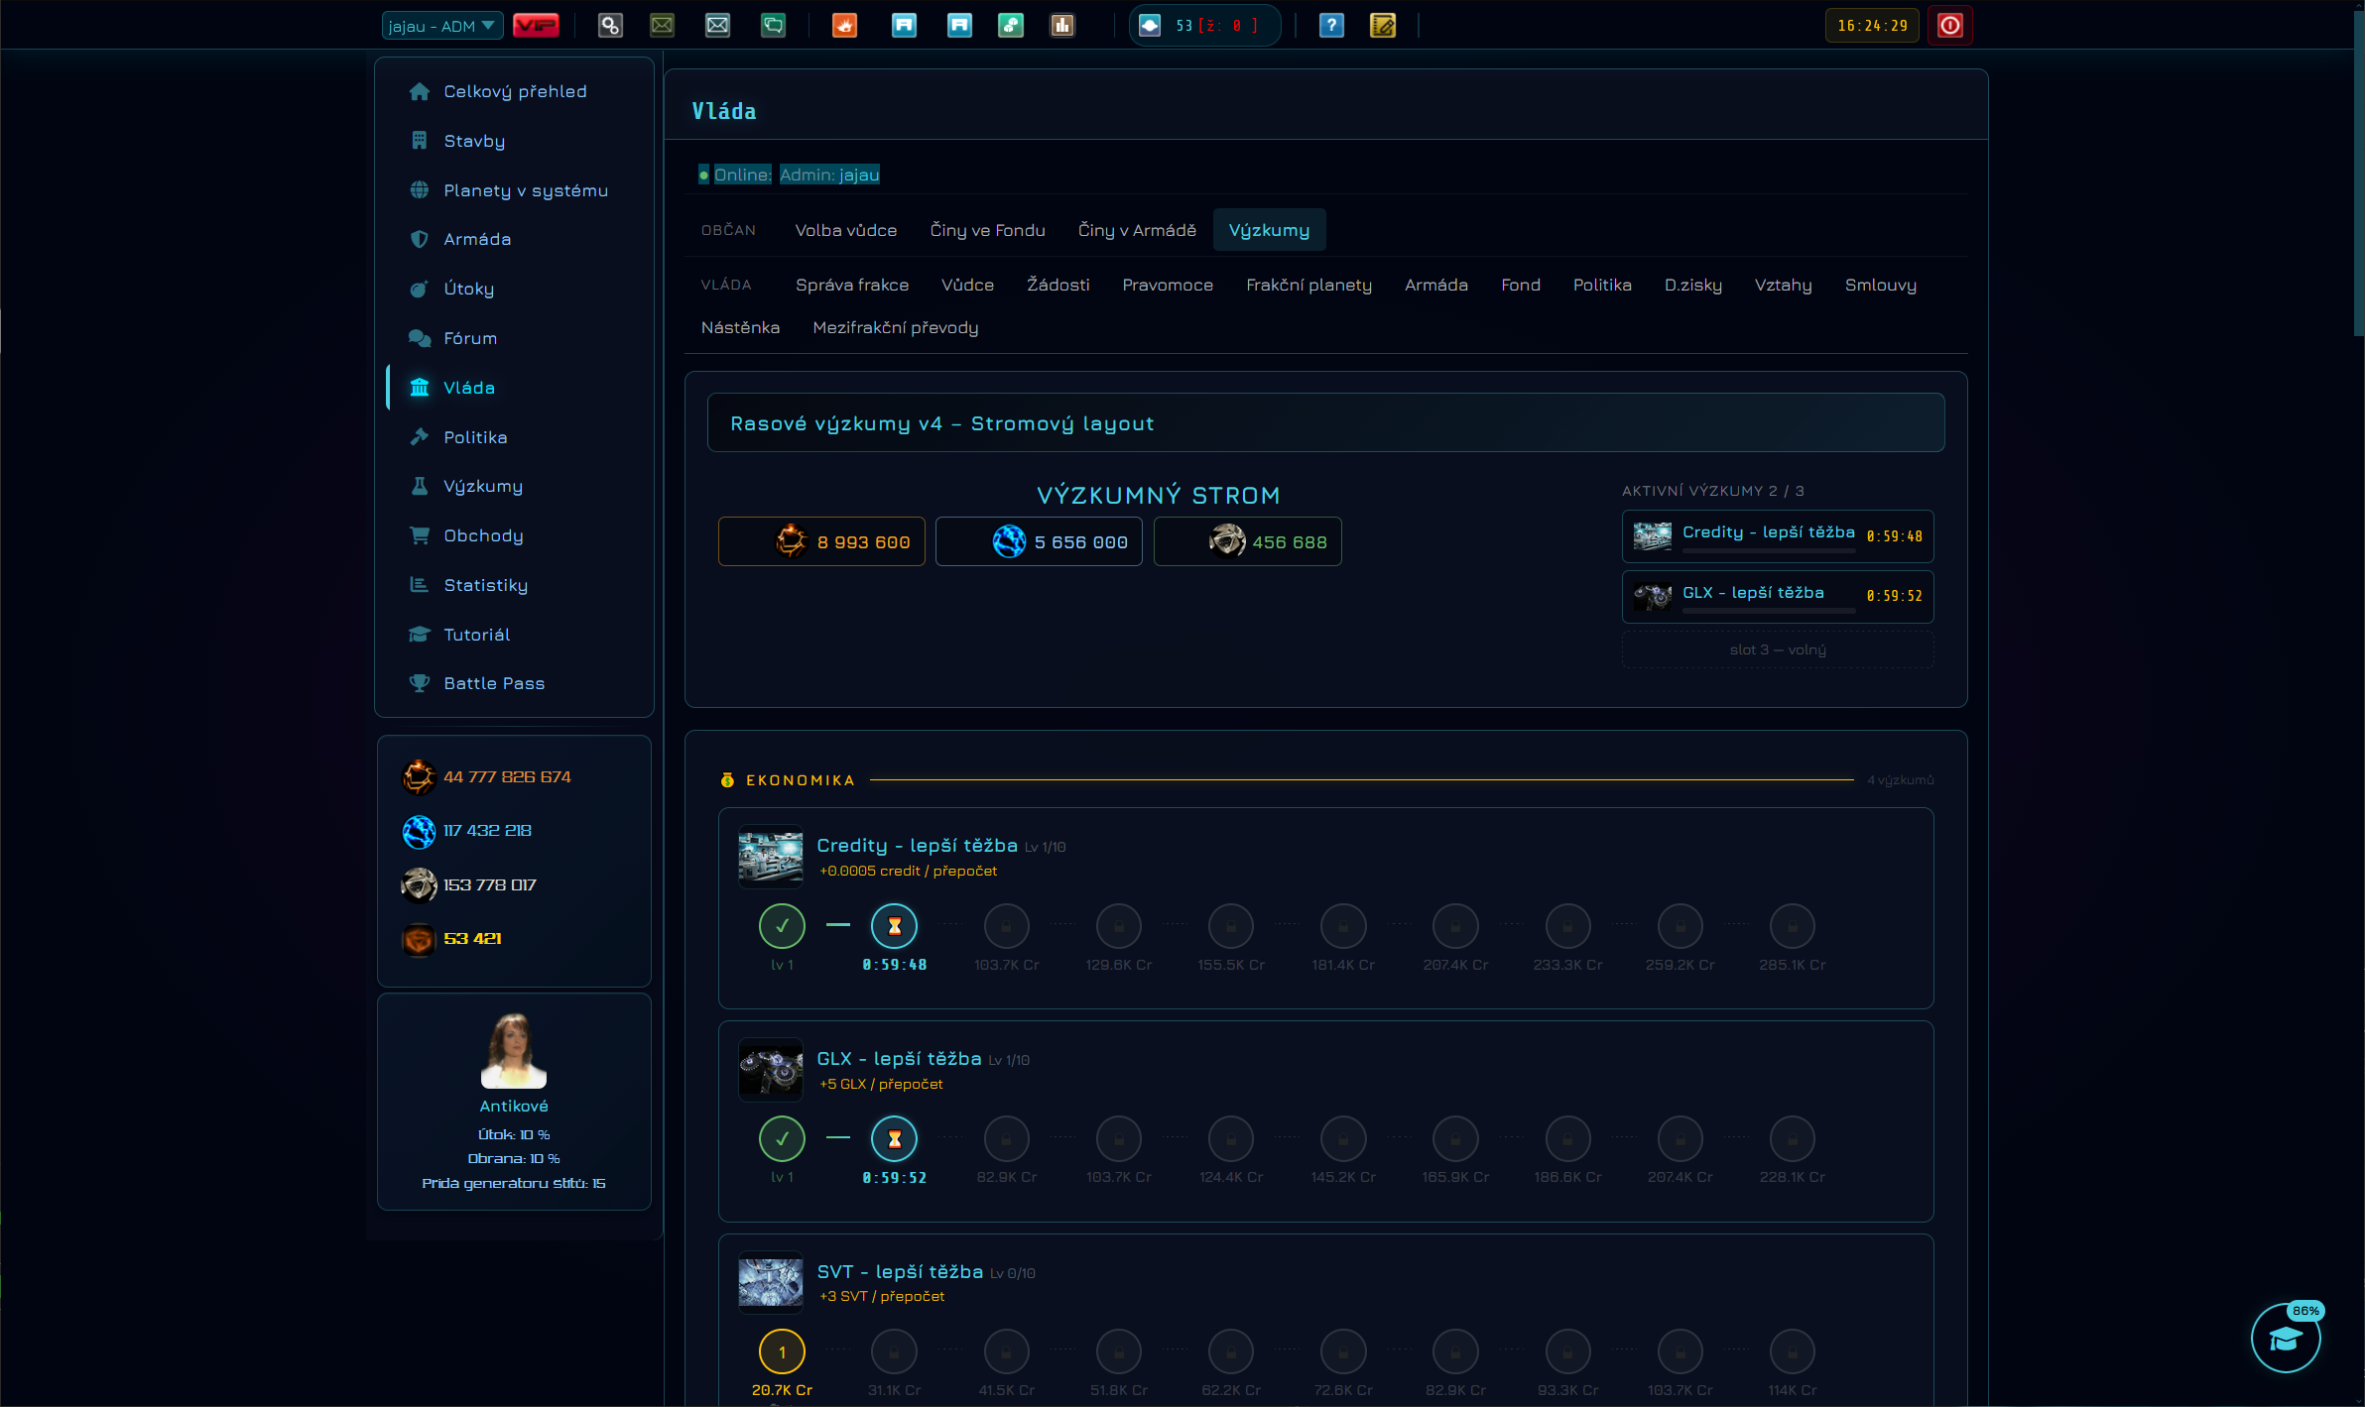
Task: Open the Správa frakce tab
Action: [851, 285]
